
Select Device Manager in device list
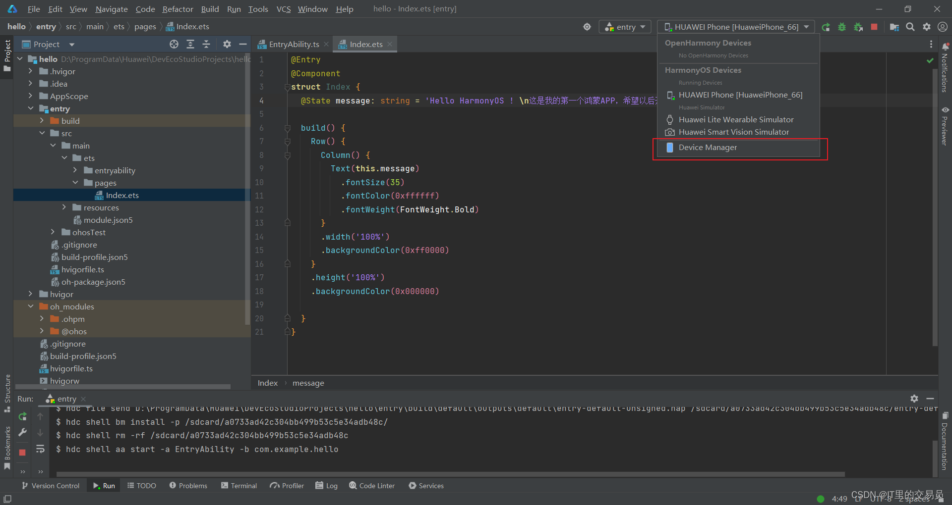pos(739,148)
